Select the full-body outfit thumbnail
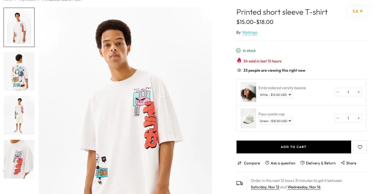388x194 pixels. [19, 115]
